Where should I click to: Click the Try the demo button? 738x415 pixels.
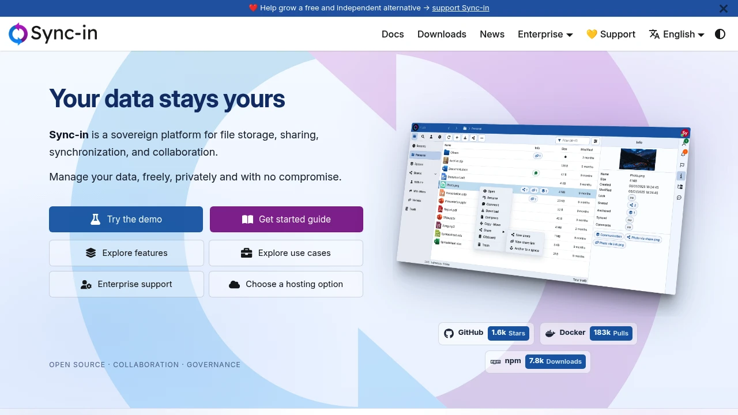126,219
